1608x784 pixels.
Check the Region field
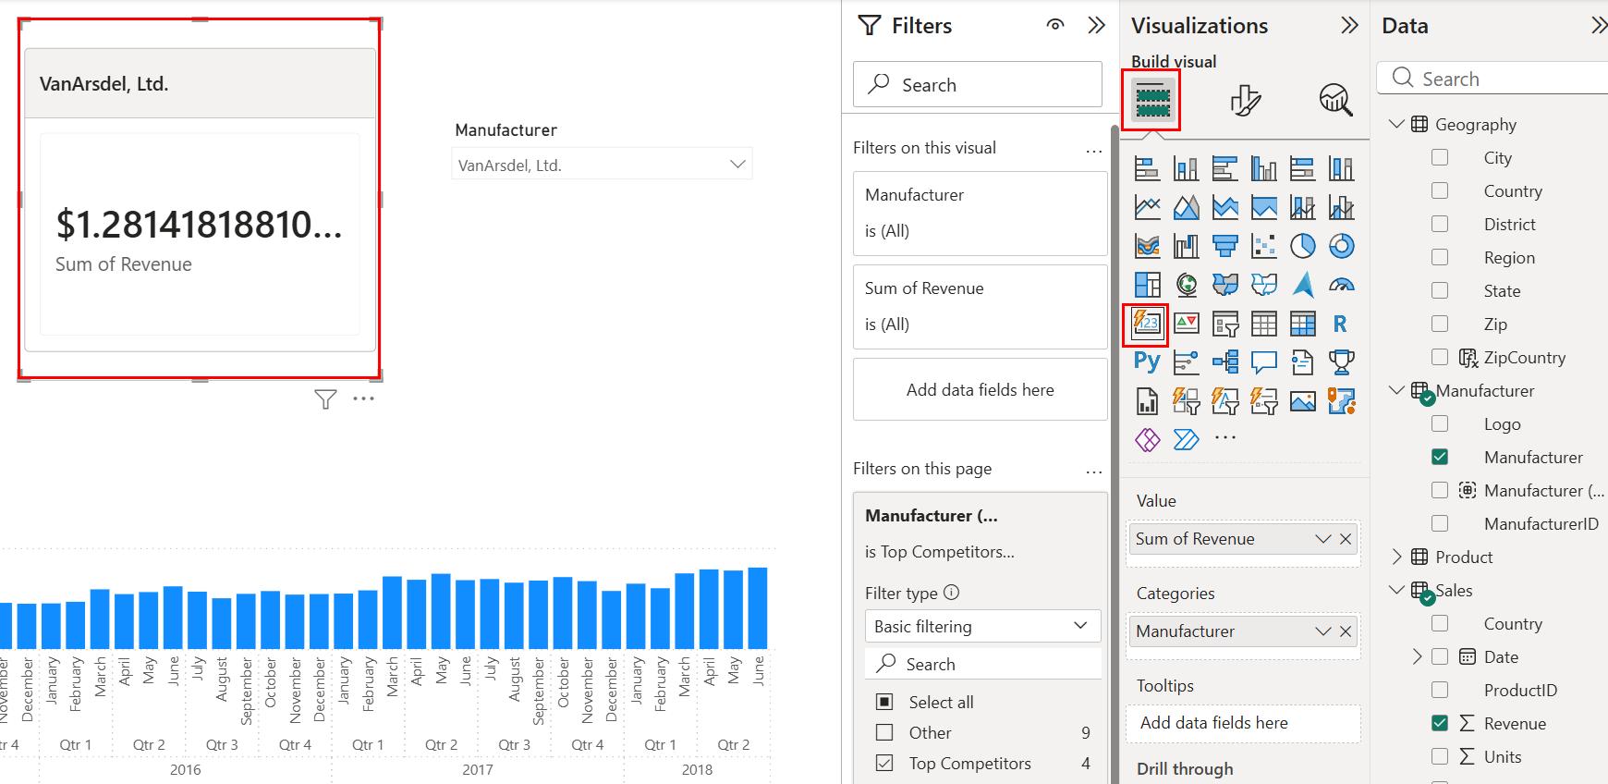pos(1440,257)
